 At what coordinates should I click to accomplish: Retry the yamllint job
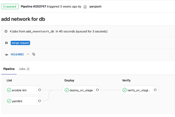coord(39,101)
